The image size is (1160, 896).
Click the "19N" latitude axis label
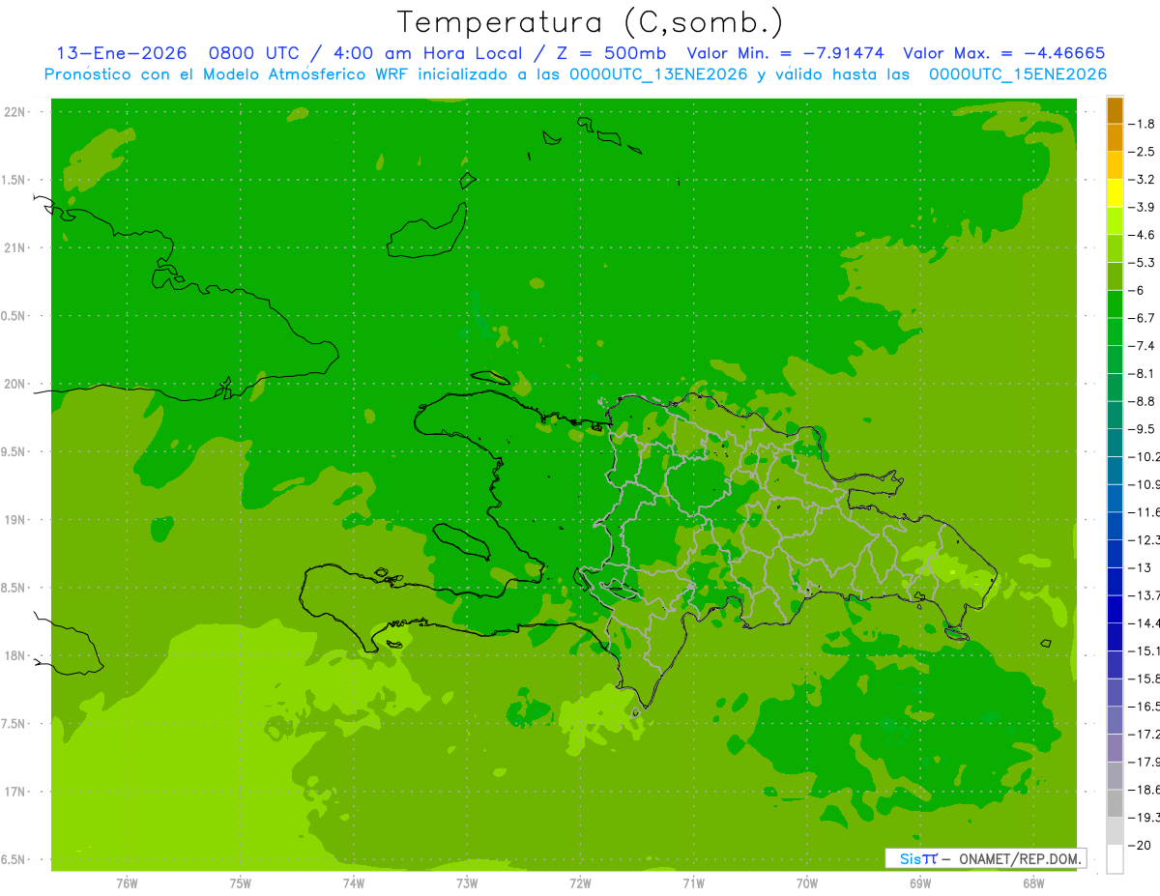tap(15, 520)
